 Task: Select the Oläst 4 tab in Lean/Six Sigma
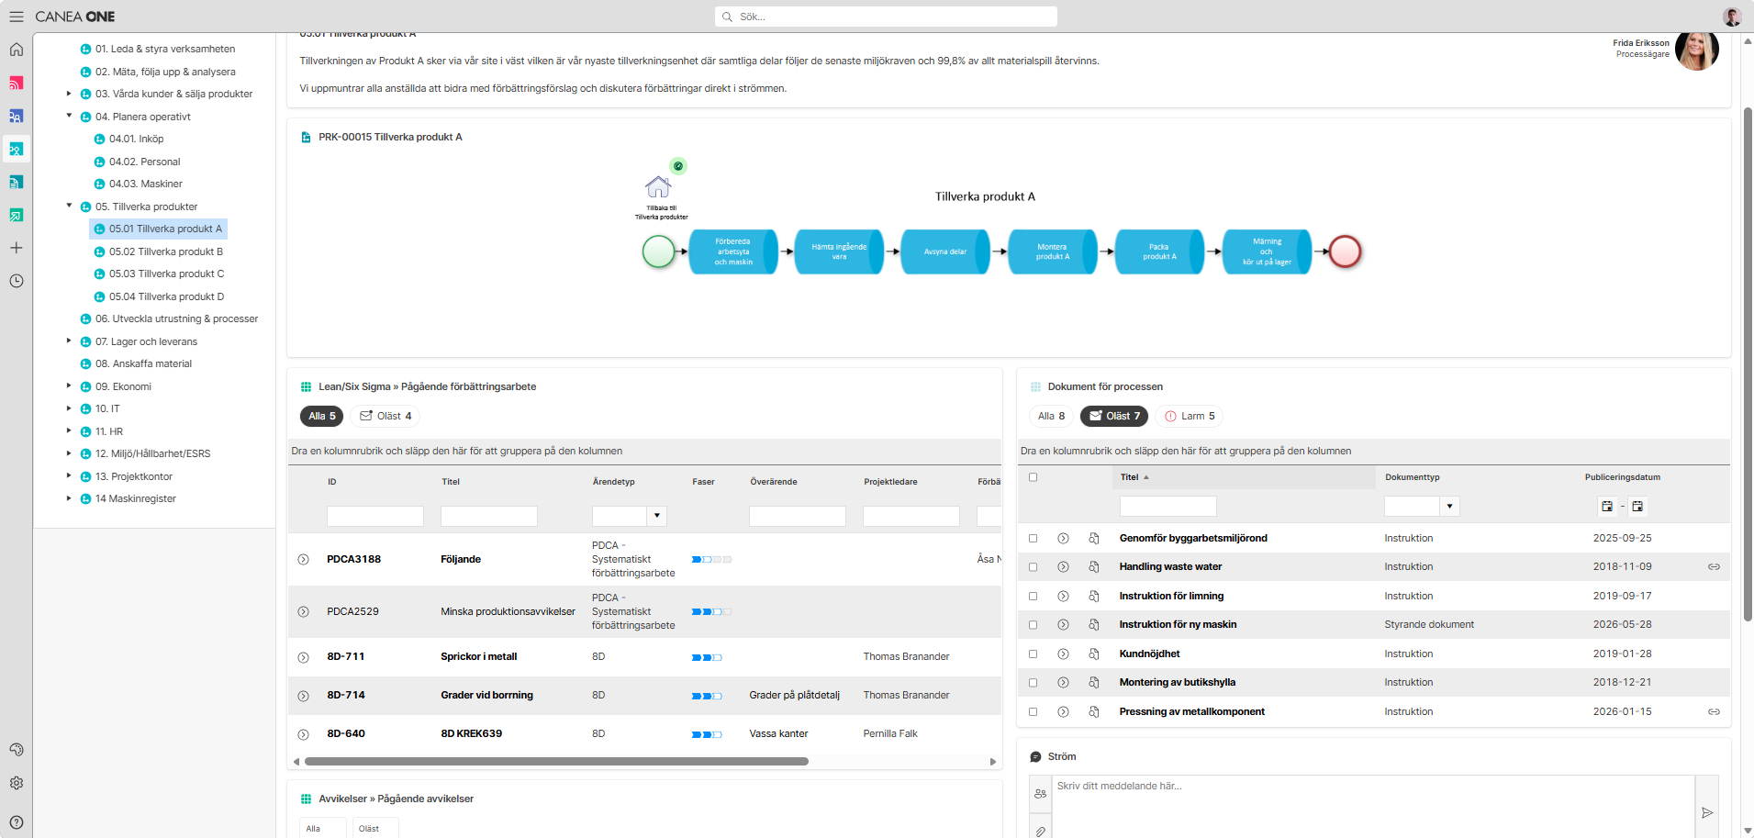(385, 416)
